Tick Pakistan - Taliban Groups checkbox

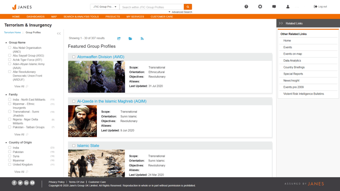tap(9, 127)
